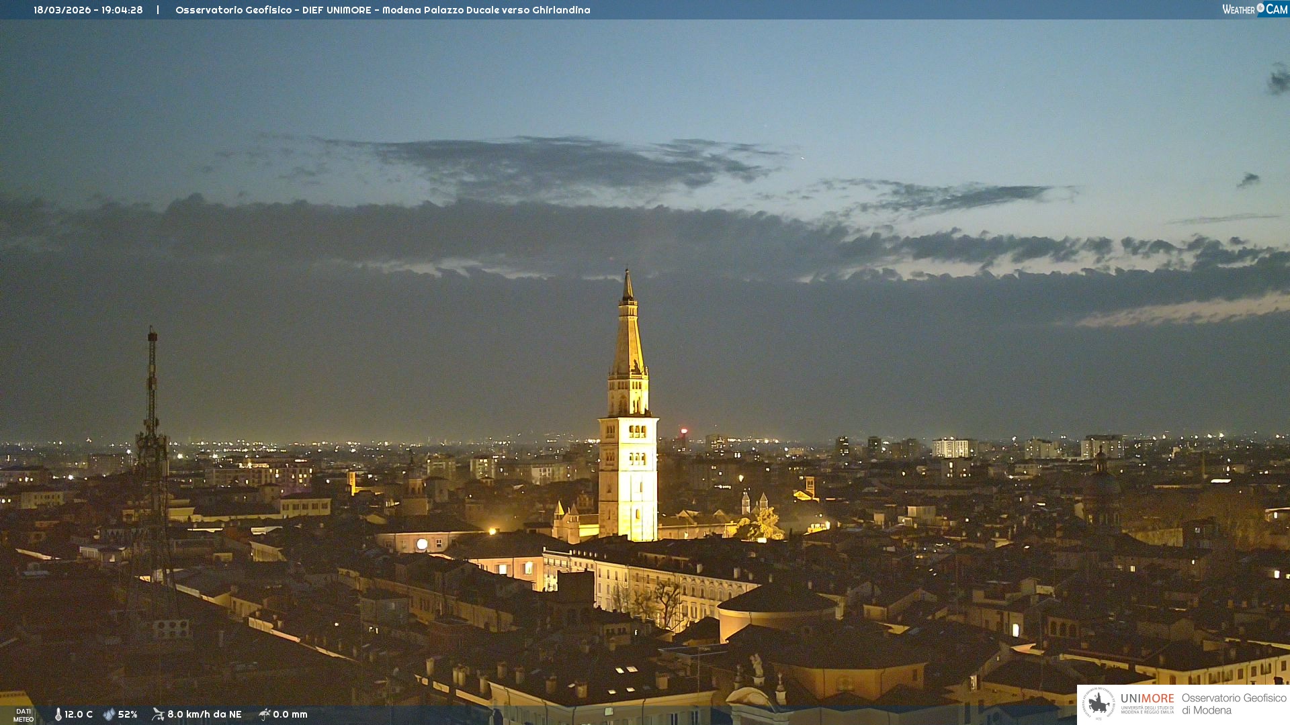1290x725 pixels.
Task: Click the wind anemometer icon
Action: pyautogui.click(x=158, y=714)
